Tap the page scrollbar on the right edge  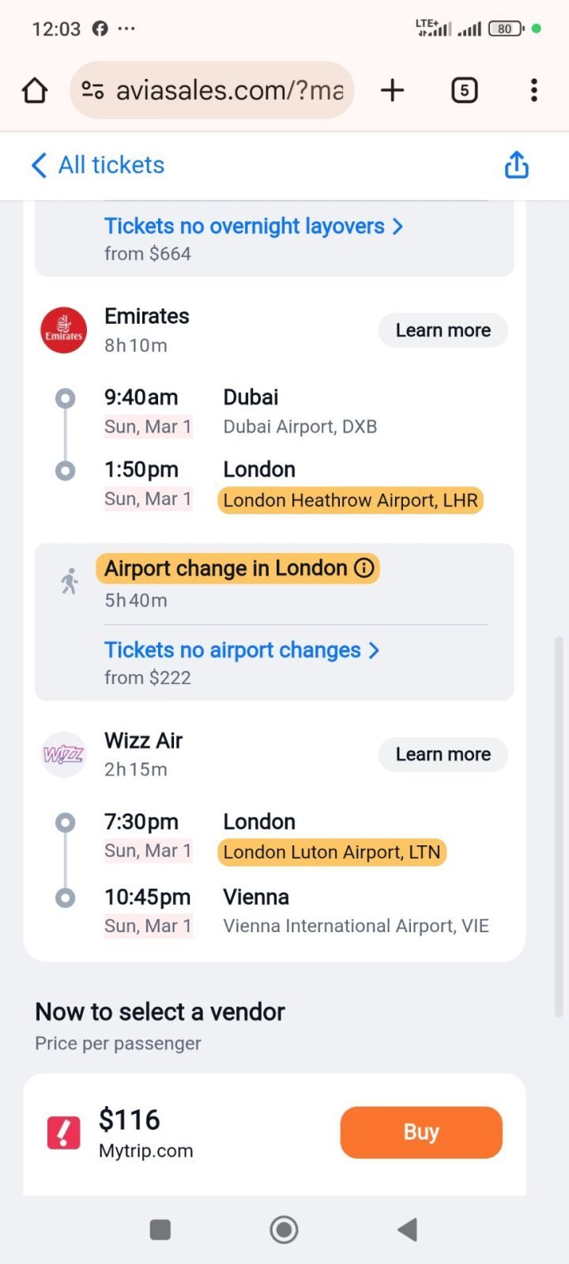point(559,790)
